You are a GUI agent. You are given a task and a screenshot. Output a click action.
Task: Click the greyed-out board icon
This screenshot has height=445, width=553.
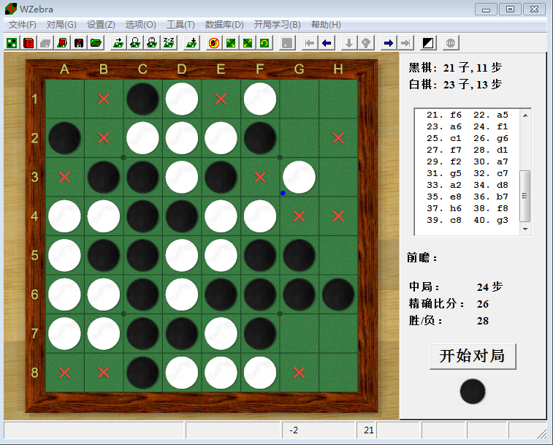(45, 43)
